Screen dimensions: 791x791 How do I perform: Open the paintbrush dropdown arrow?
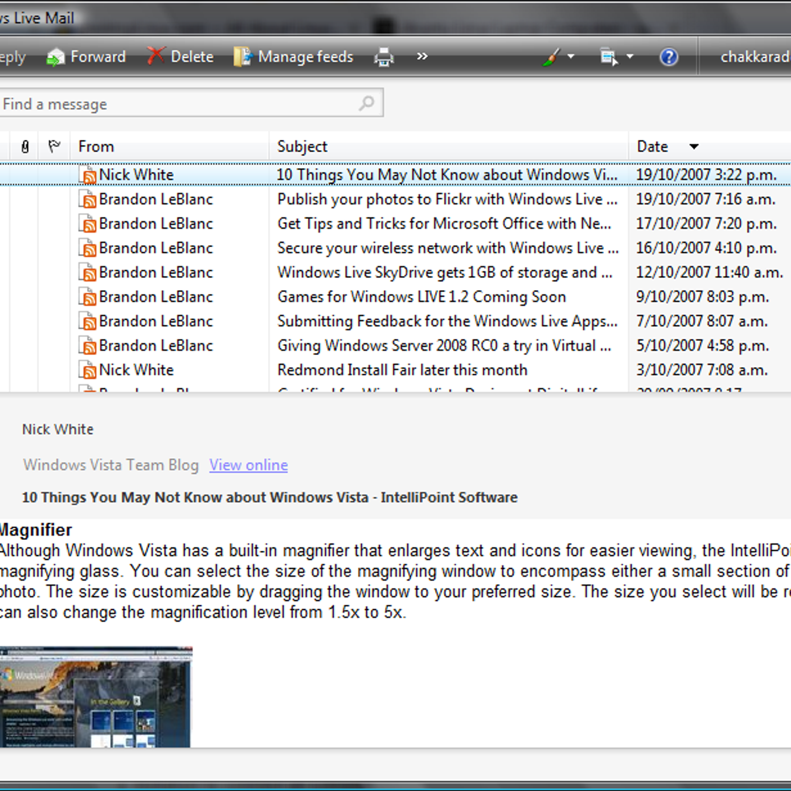coord(571,56)
